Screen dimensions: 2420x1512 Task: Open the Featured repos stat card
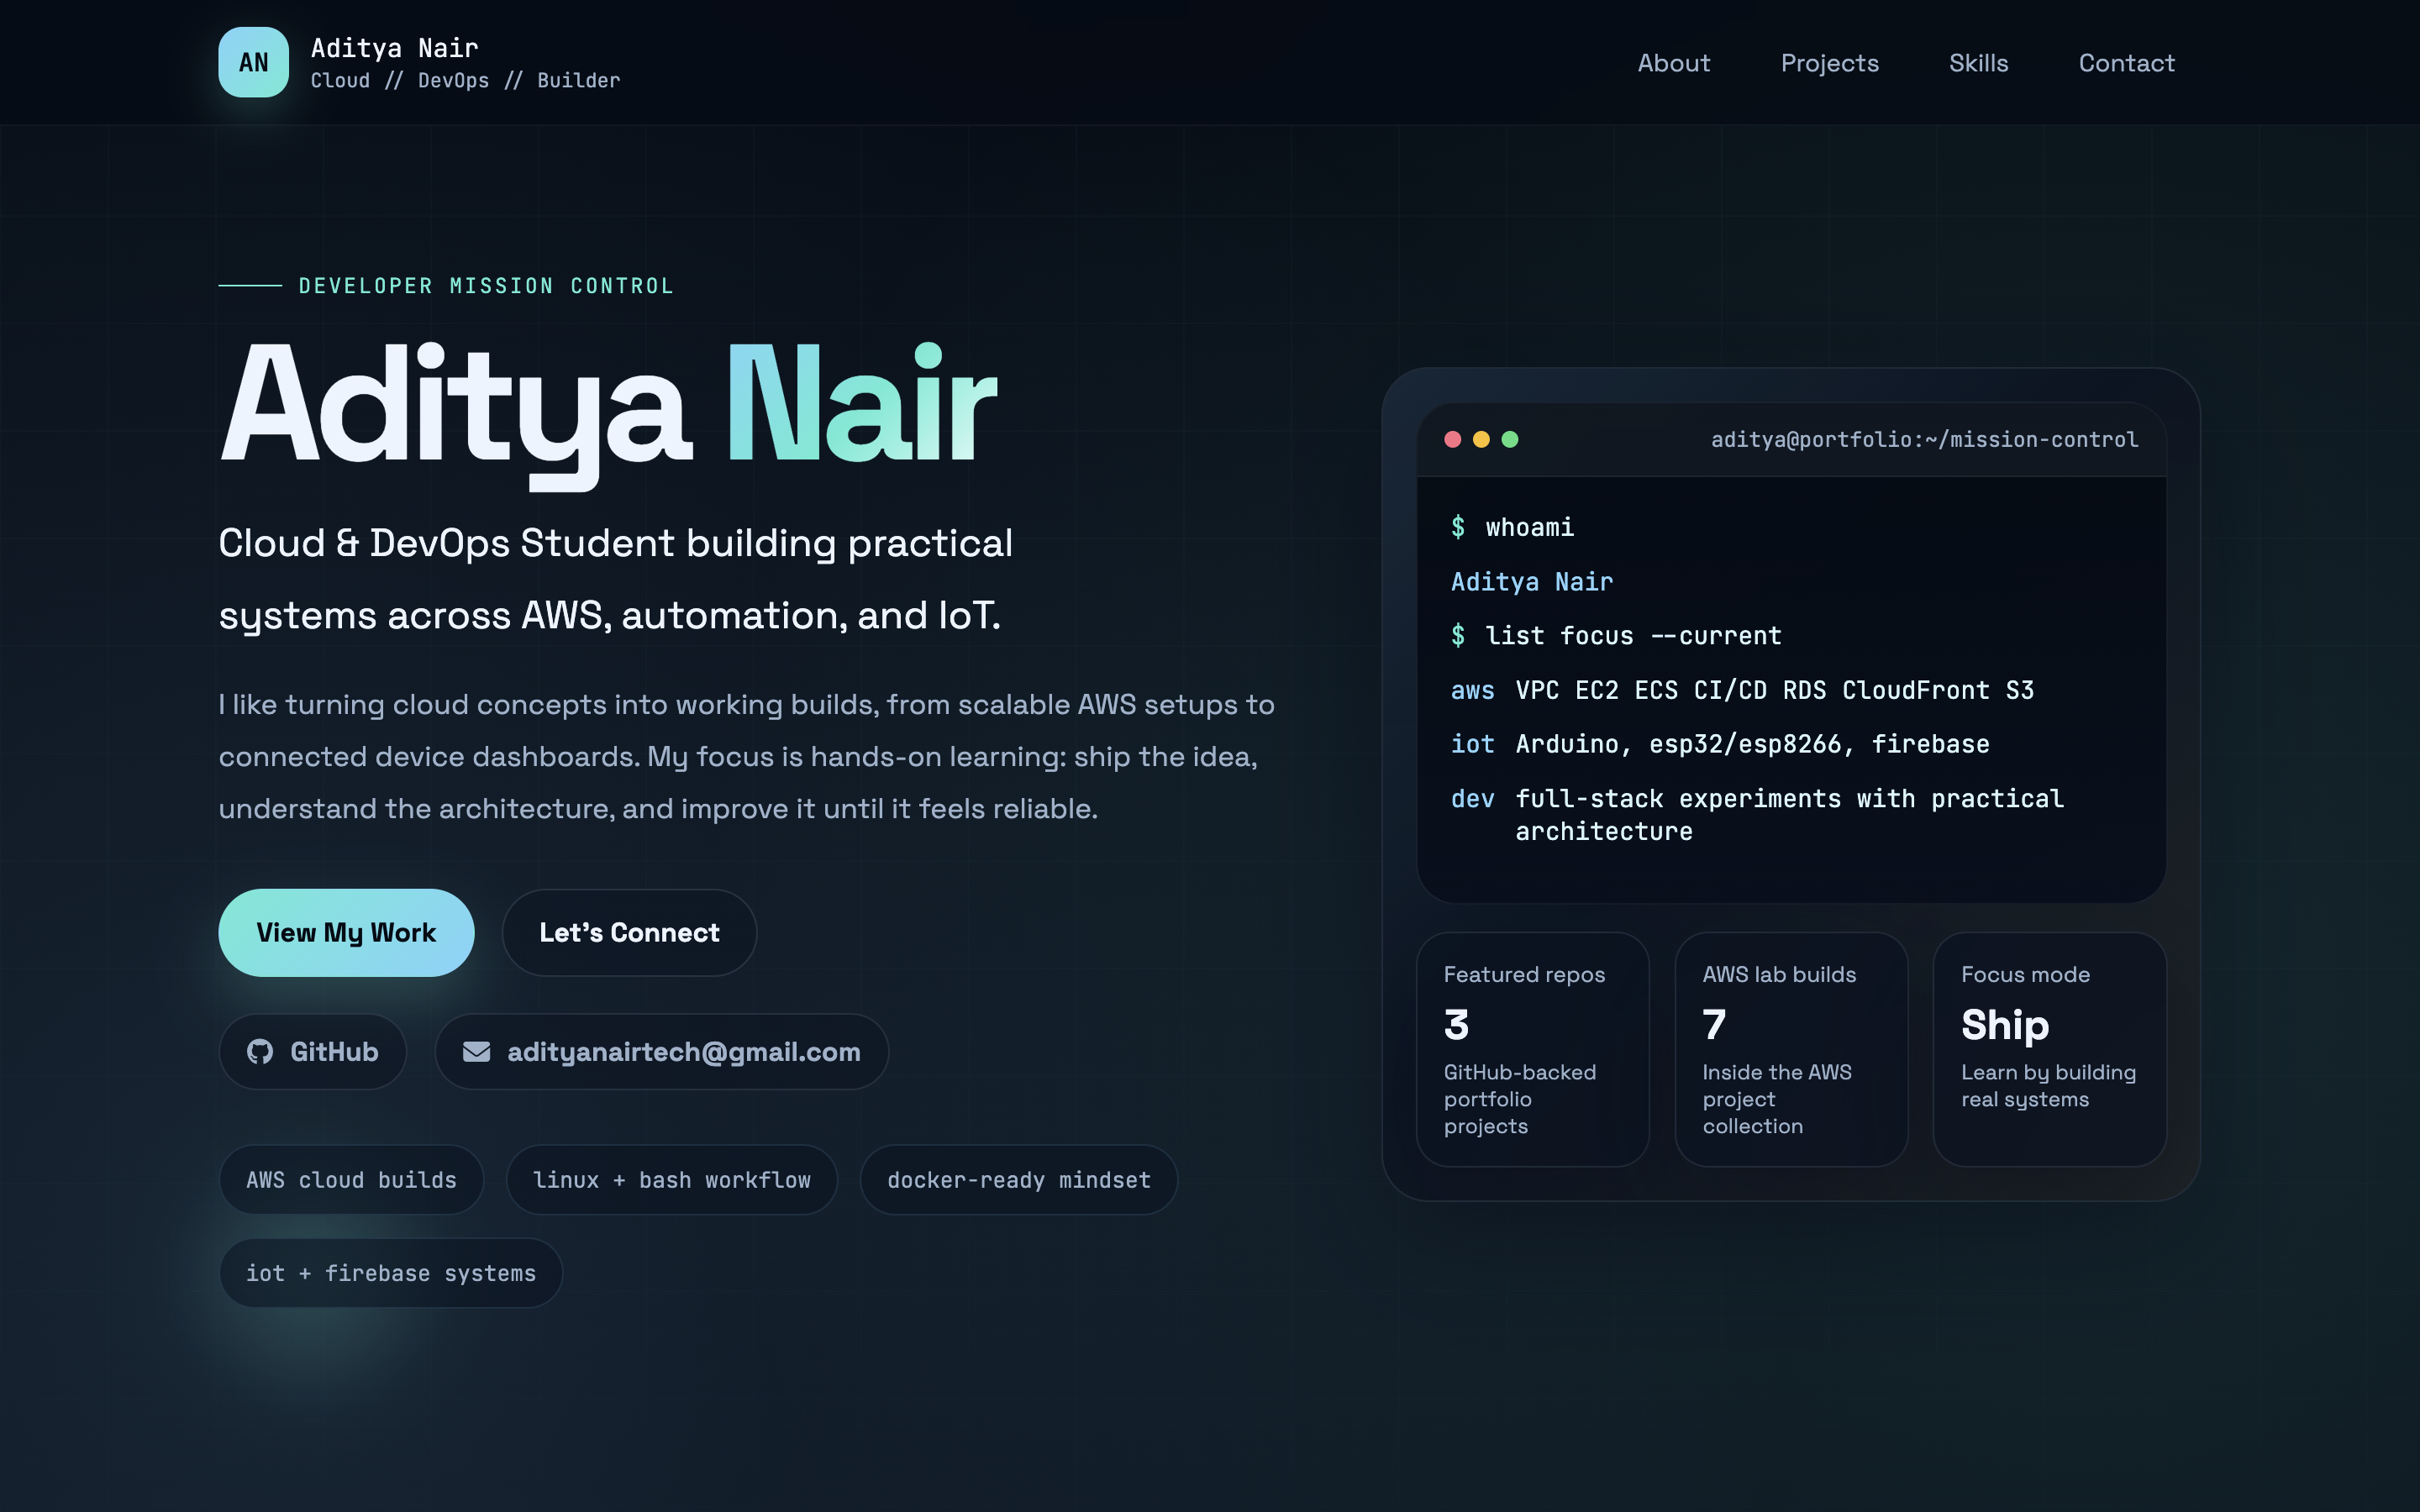point(1533,1050)
